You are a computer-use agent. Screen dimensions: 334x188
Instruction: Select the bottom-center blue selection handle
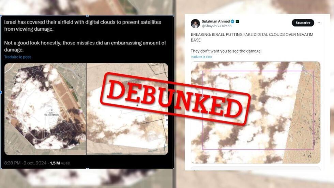point(87,169)
